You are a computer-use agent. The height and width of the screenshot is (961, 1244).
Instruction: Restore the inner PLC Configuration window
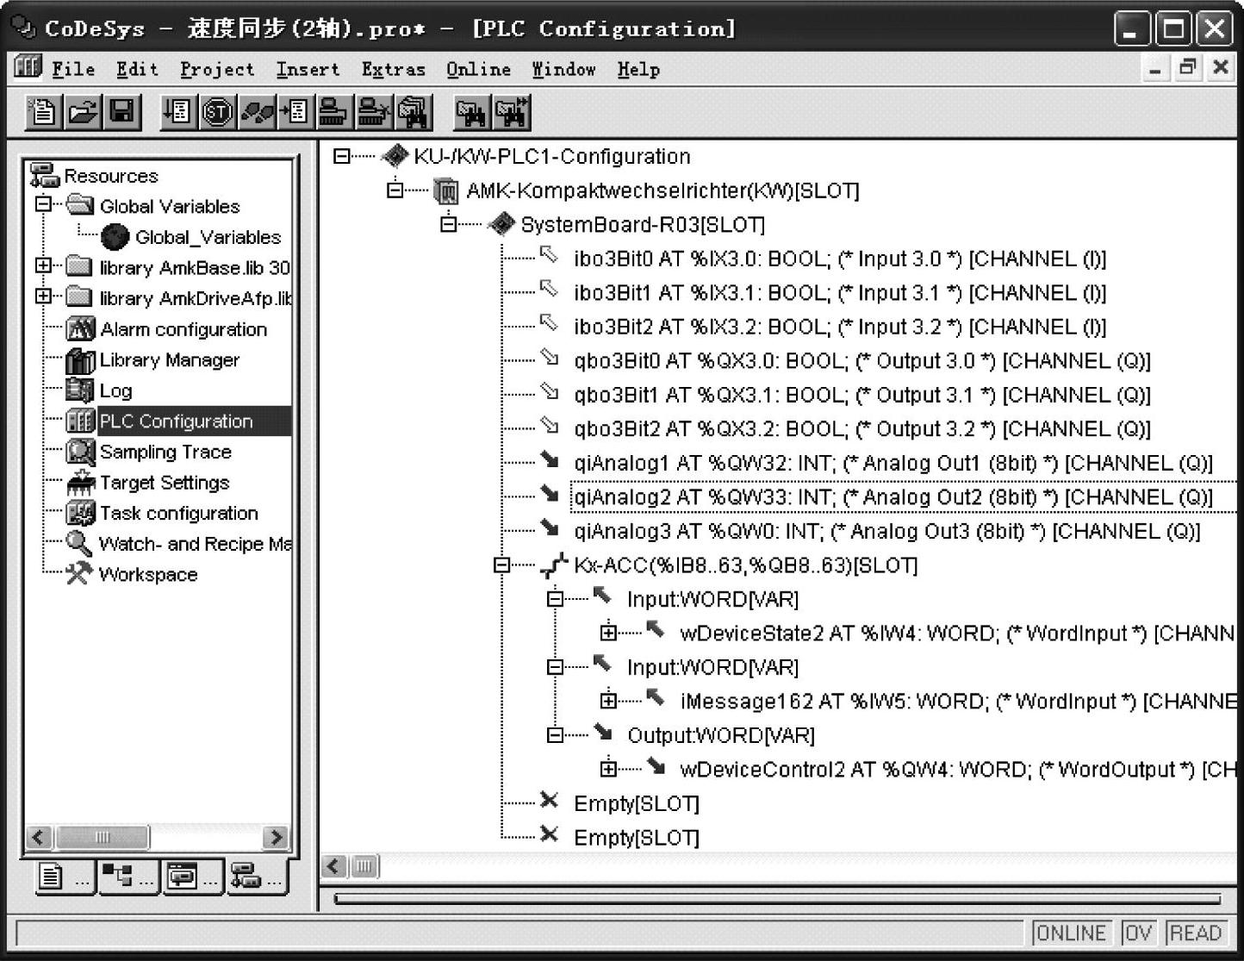tap(1188, 67)
